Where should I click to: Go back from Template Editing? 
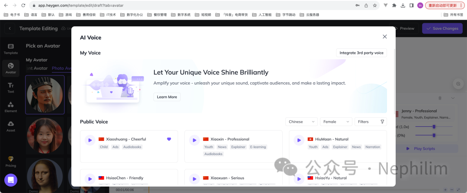click(10, 28)
